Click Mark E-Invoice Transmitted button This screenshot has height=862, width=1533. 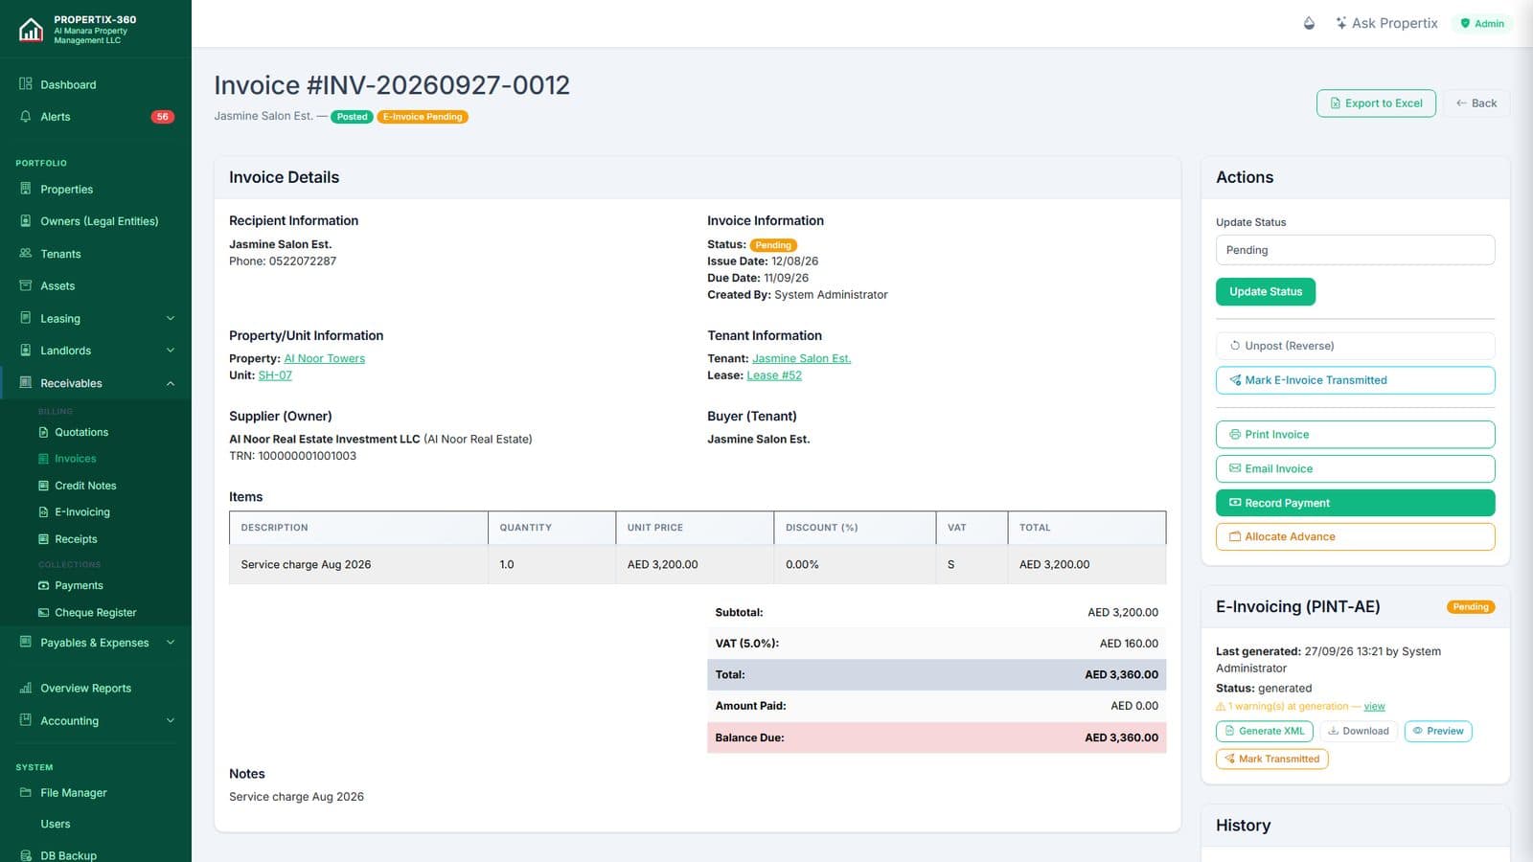pyautogui.click(x=1355, y=380)
